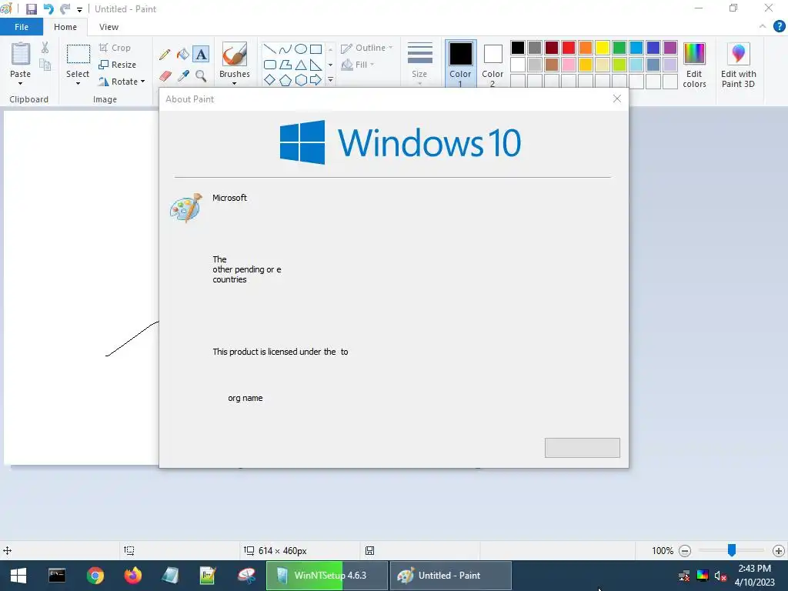788x591 pixels.
Task: Choose the Hexagon shape
Action: click(x=301, y=80)
